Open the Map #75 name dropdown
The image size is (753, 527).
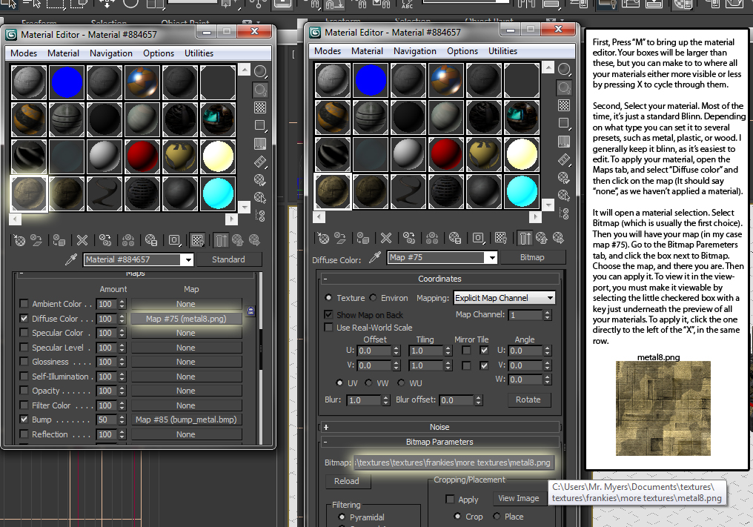(x=492, y=258)
